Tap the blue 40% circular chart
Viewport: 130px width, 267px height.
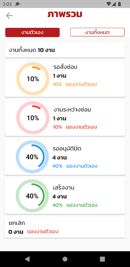tap(32, 157)
